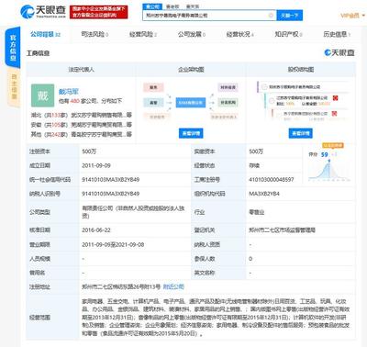Click the 480 companies count link

point(74,101)
